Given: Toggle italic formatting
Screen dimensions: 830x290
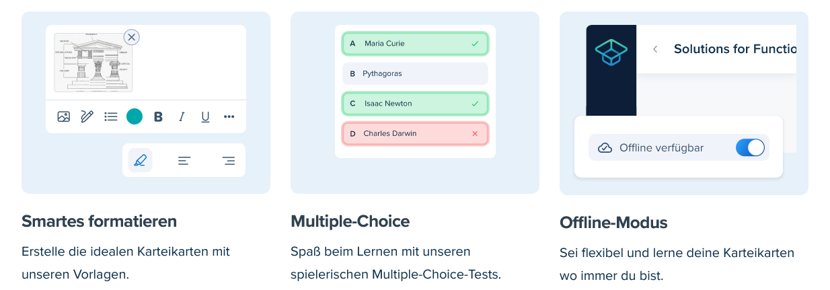Looking at the screenshot, I should [x=182, y=117].
